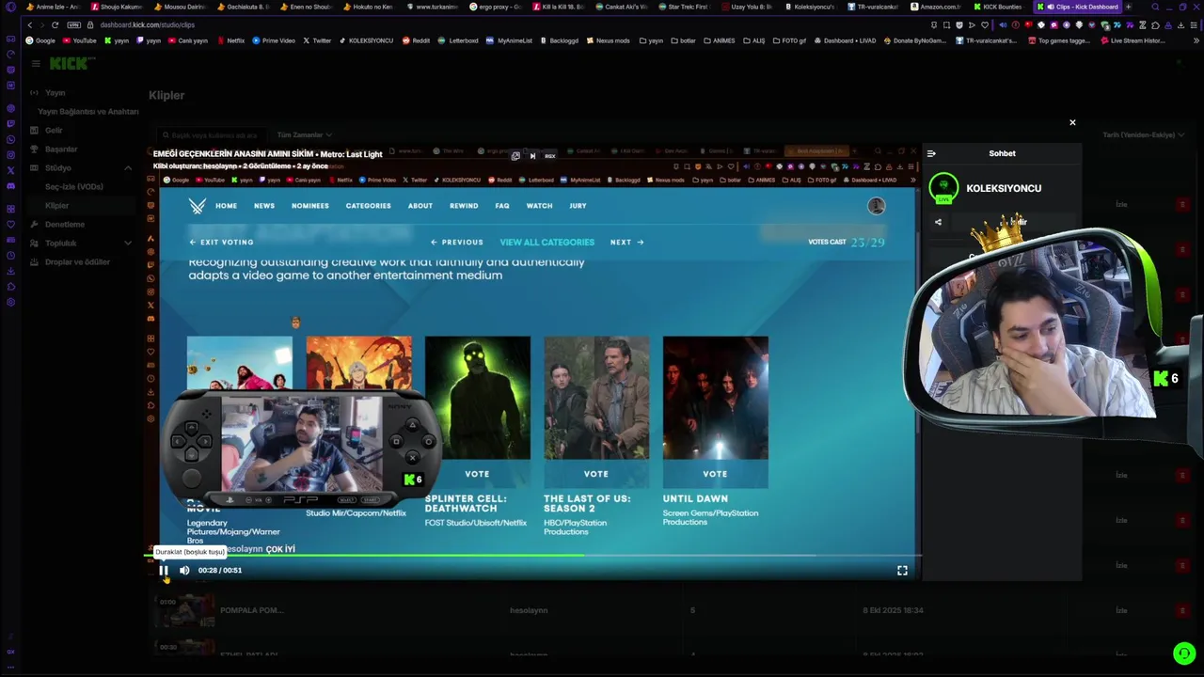Image resolution: width=1204 pixels, height=677 pixels.
Task: Open a new tab with the plus button
Action: tap(1128, 7)
